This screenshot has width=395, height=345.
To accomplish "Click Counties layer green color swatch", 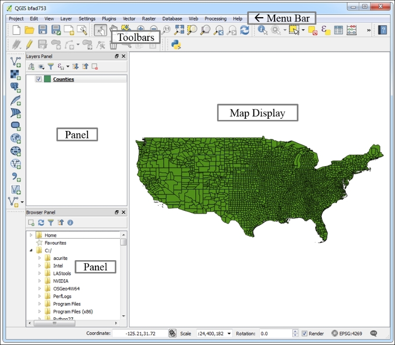I will tap(47, 79).
